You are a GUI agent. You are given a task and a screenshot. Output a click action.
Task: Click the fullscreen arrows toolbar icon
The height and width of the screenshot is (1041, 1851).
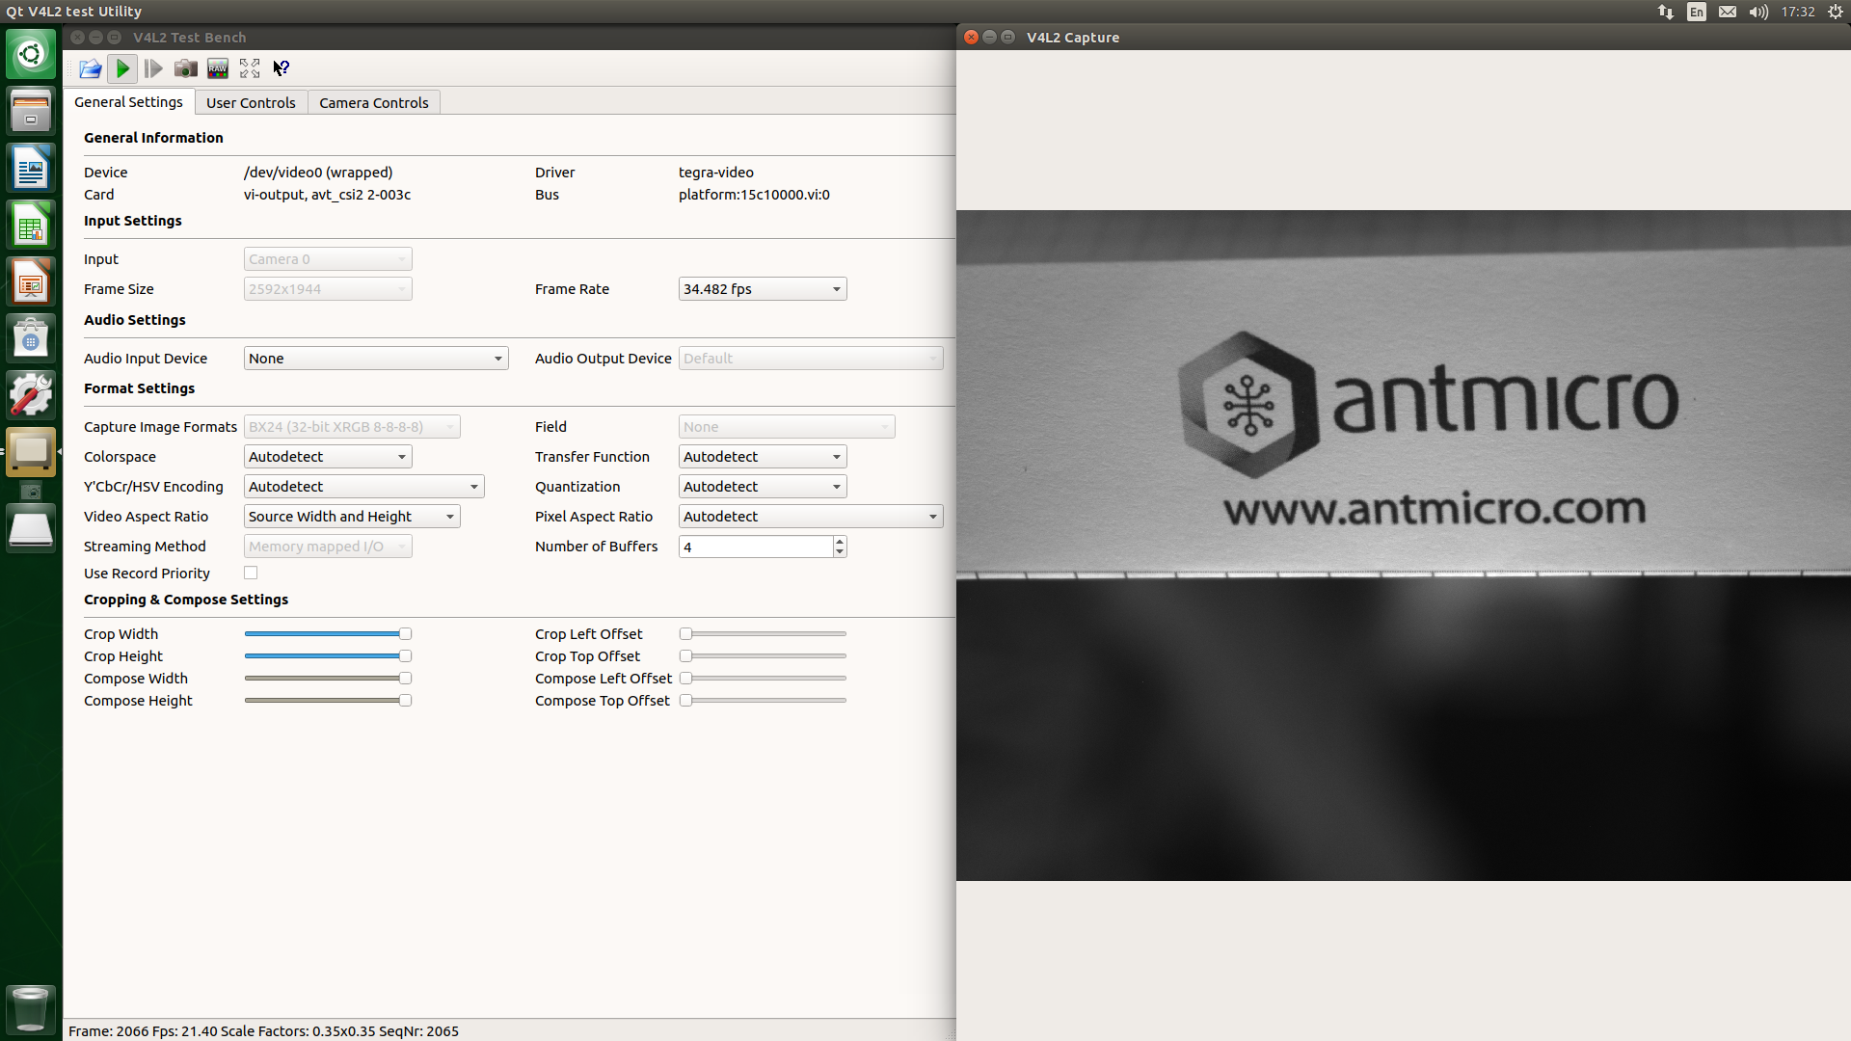point(250,68)
